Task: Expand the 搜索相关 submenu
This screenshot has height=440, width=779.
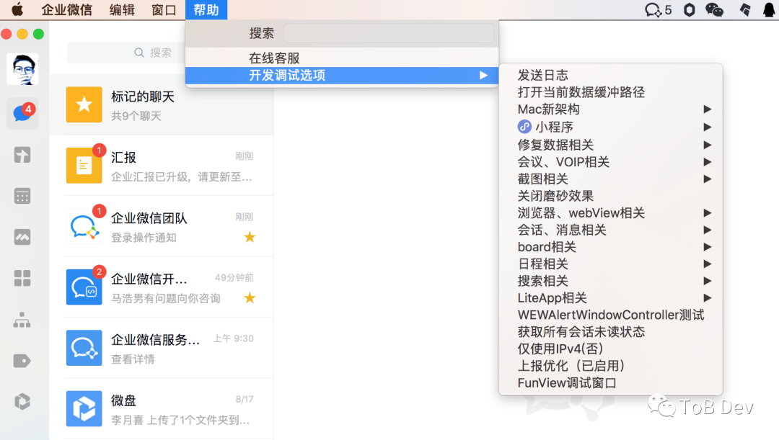Action: pyautogui.click(x=611, y=281)
